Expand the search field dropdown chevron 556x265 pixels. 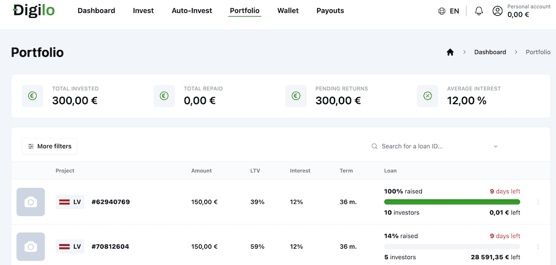pyautogui.click(x=496, y=146)
